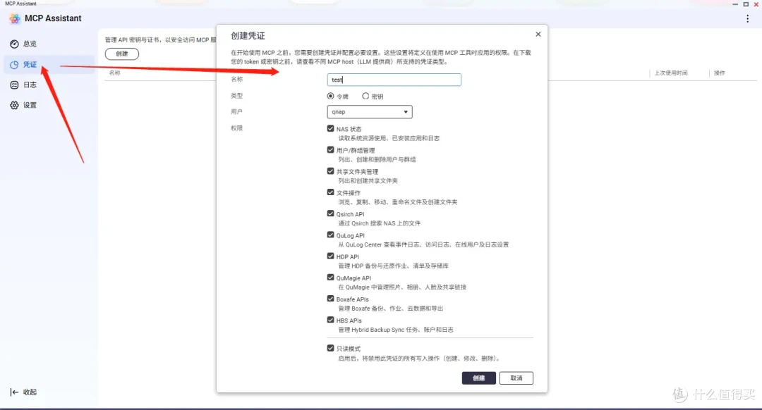Image resolution: width=762 pixels, height=410 pixels.
Task: Toggle the QuLog API checkbox
Action: coord(330,235)
